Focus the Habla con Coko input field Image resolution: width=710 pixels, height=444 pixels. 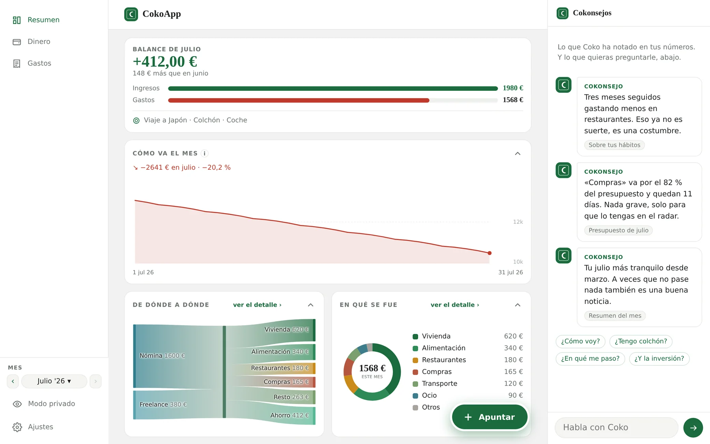pyautogui.click(x=616, y=427)
